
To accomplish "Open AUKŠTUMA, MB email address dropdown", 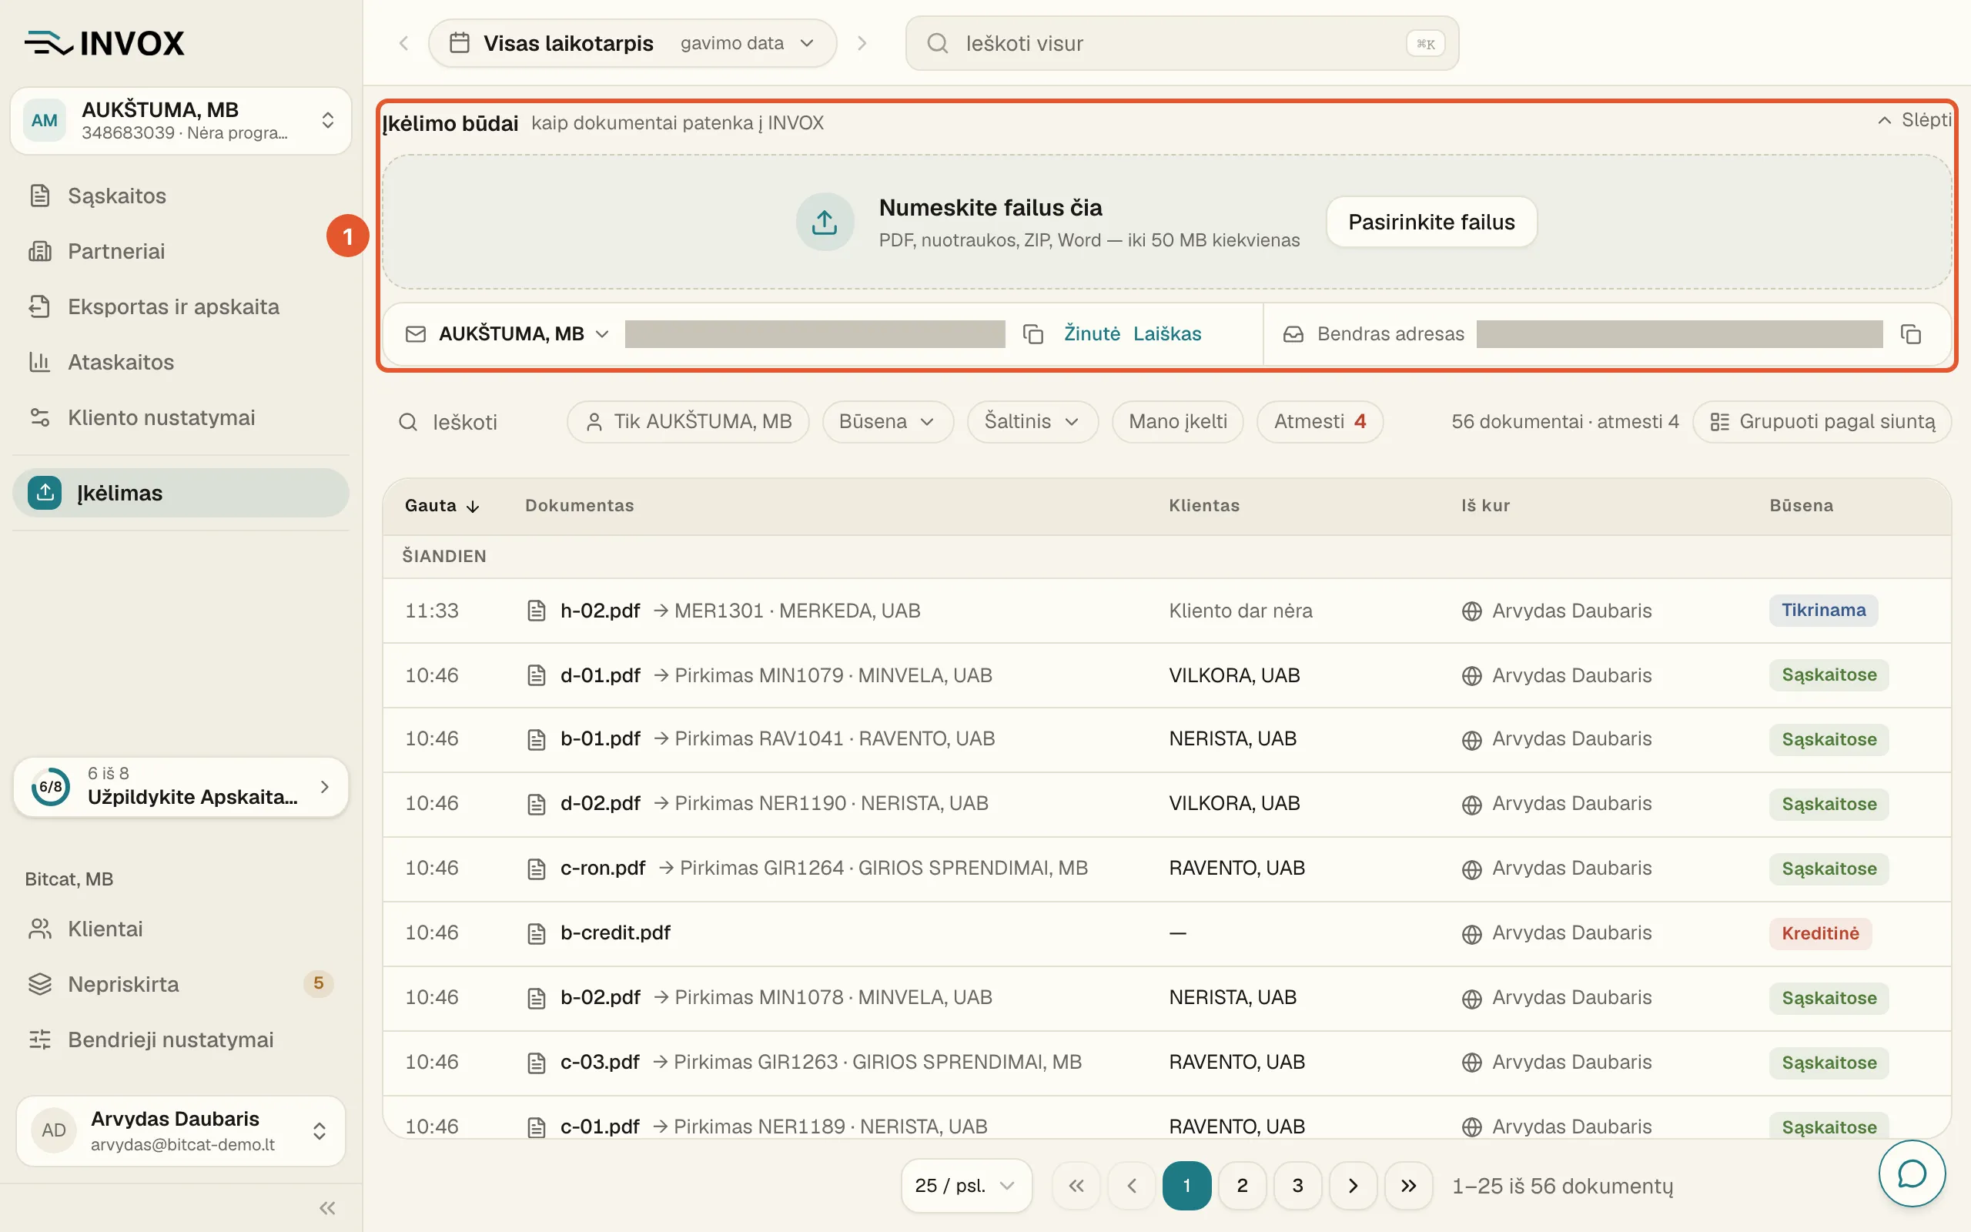I will (524, 334).
